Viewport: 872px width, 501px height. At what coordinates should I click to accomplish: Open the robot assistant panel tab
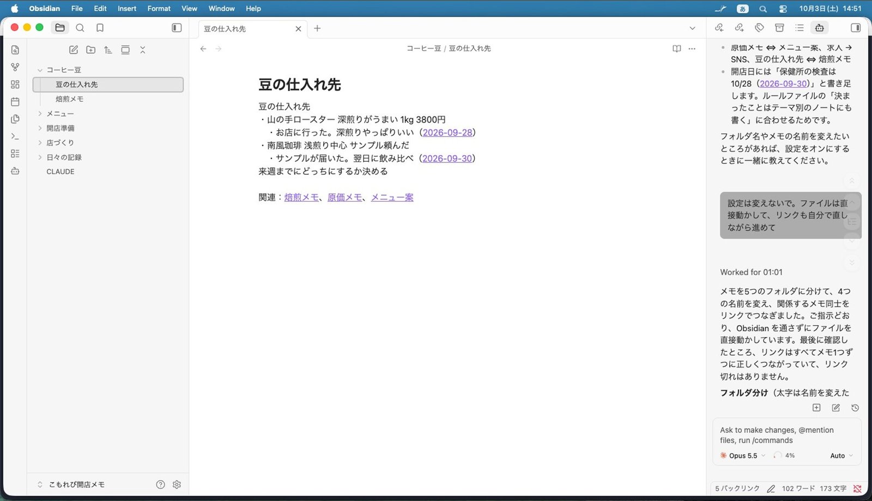tap(819, 28)
